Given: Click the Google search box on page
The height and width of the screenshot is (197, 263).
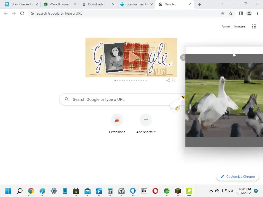Looking at the screenshot, I should click(123, 99).
